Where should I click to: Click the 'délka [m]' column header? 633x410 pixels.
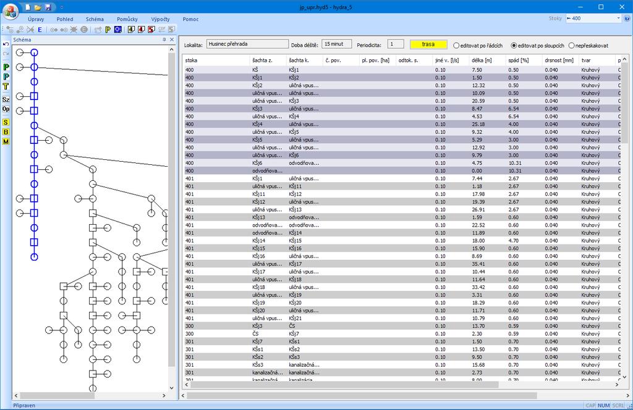pyautogui.click(x=487, y=61)
